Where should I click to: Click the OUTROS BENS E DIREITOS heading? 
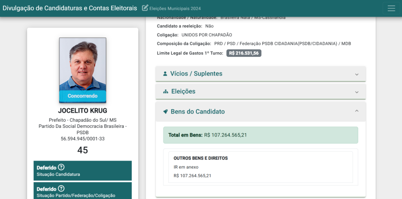click(x=201, y=158)
